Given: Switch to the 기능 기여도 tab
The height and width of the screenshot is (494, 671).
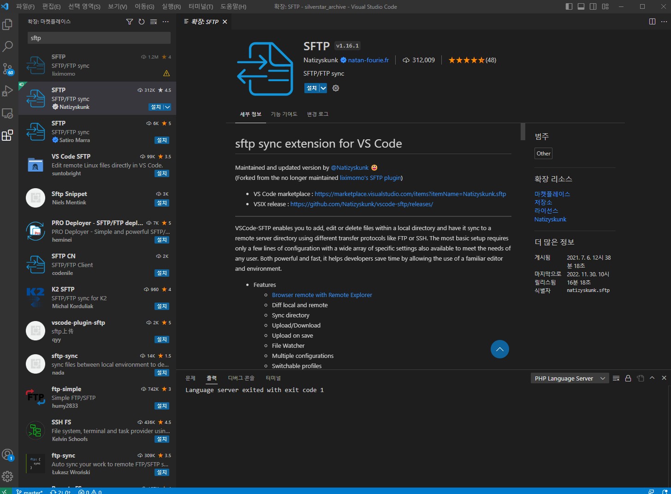Looking at the screenshot, I should pos(284,114).
